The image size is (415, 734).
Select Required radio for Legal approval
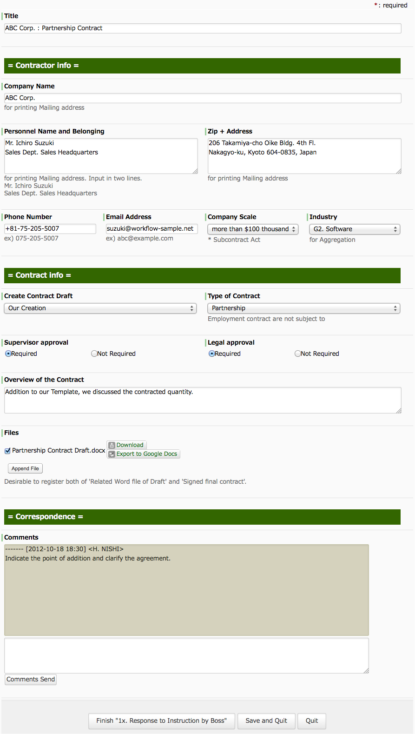[211, 354]
